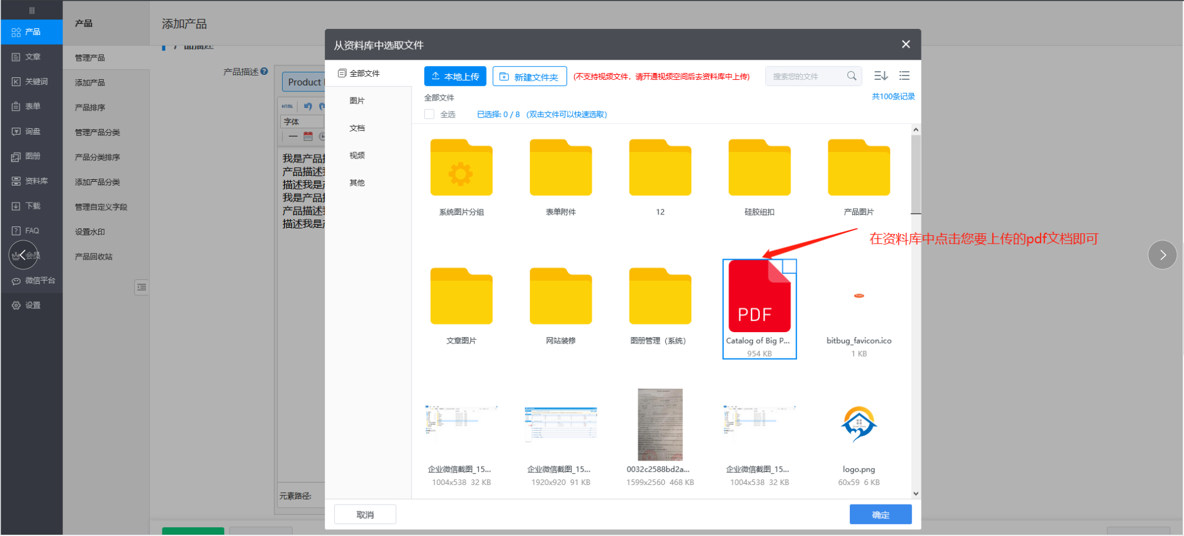1184x536 pixels.
Task: Select the logo.png thumbnail
Action: [x=859, y=425]
